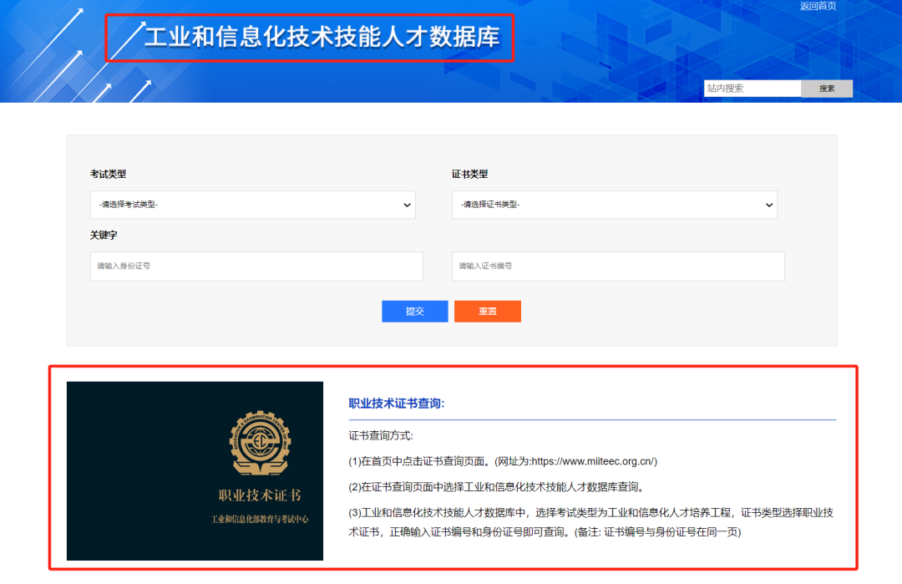902x584 pixels.
Task: Select the 请输入证书编号 input field
Action: [618, 267]
